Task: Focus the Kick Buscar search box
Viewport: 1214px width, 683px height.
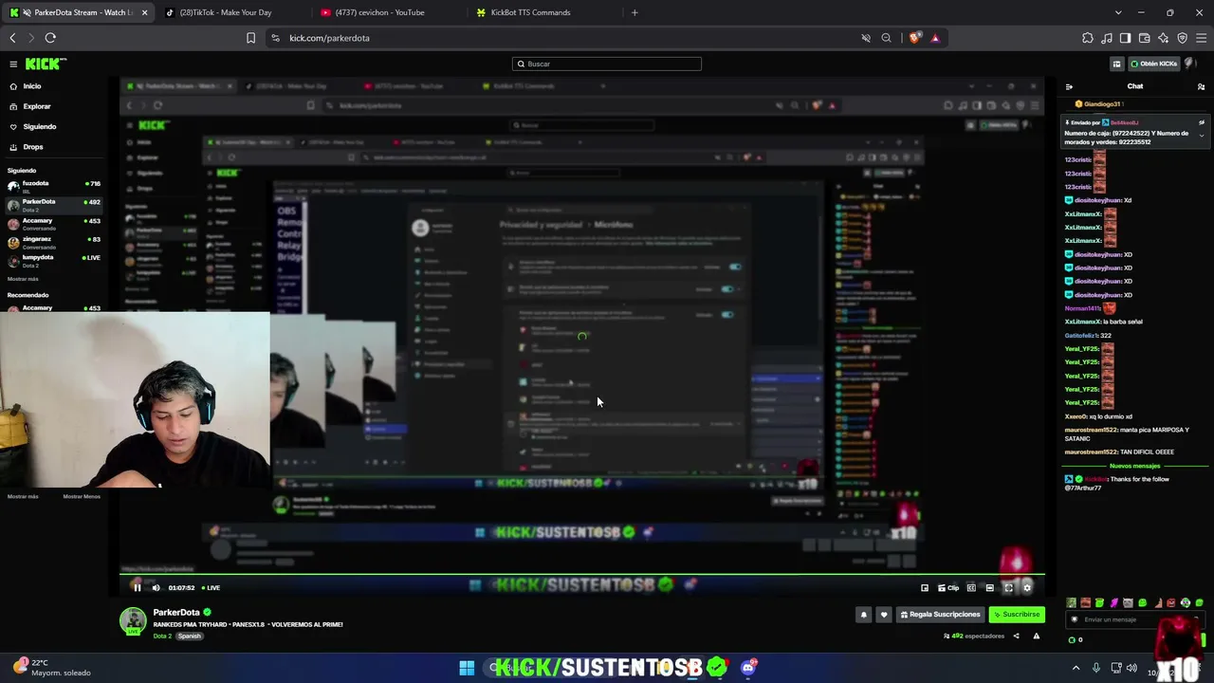Action: click(x=607, y=64)
